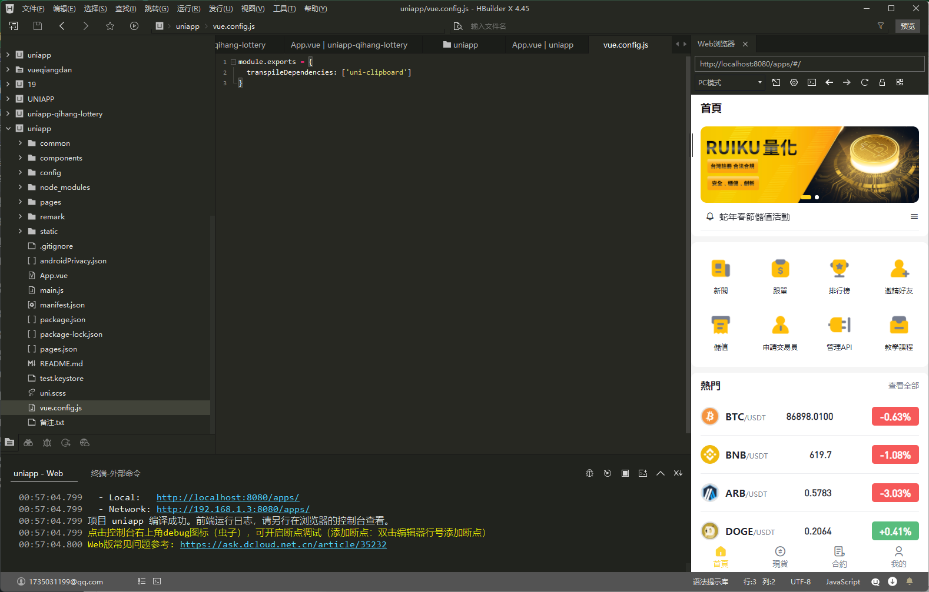This screenshot has width=929, height=592.
Task: Open the 运行(R) menu
Action: (188, 9)
